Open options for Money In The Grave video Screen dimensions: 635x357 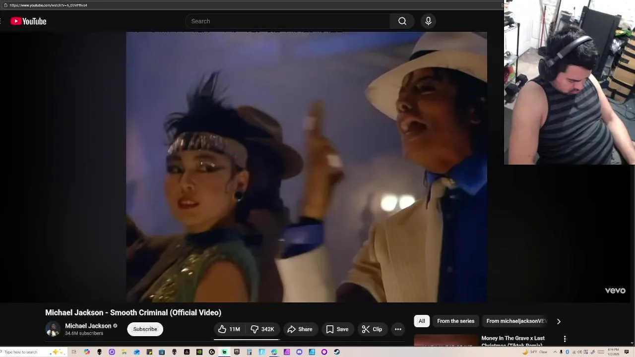pos(565,339)
